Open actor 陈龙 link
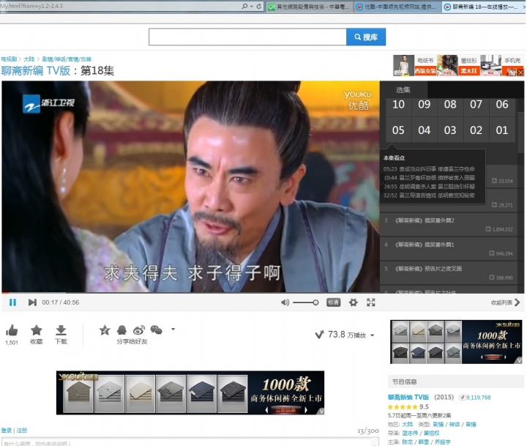This screenshot has width=527, height=446. pyautogui.click(x=408, y=442)
